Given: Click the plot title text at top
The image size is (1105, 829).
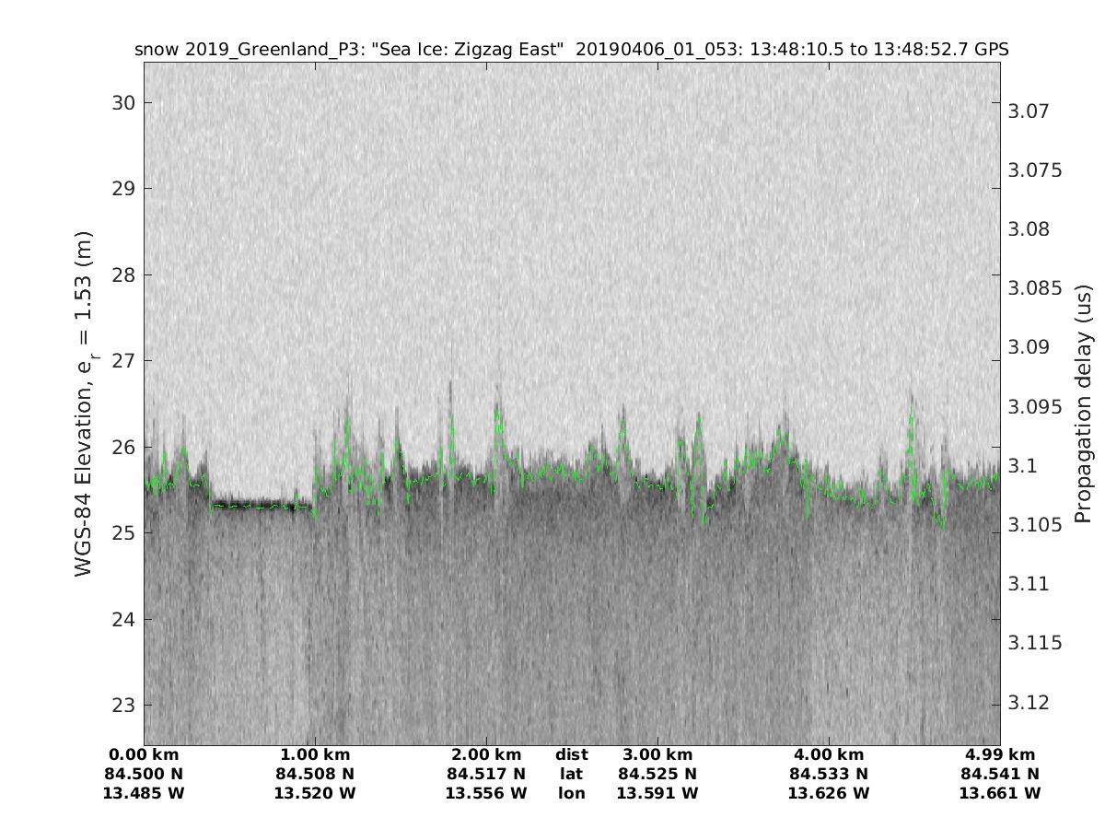Looking at the screenshot, I should point(571,50).
